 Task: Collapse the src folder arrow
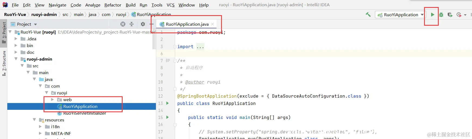pos(22,66)
